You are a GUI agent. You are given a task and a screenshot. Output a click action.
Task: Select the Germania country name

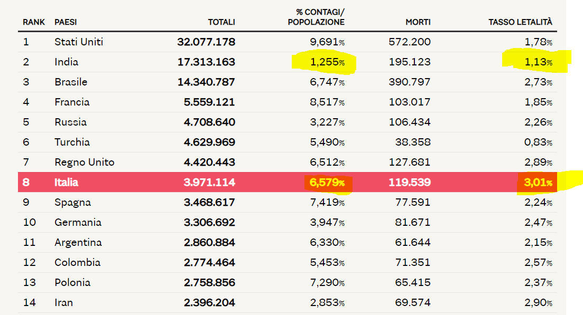(x=78, y=223)
